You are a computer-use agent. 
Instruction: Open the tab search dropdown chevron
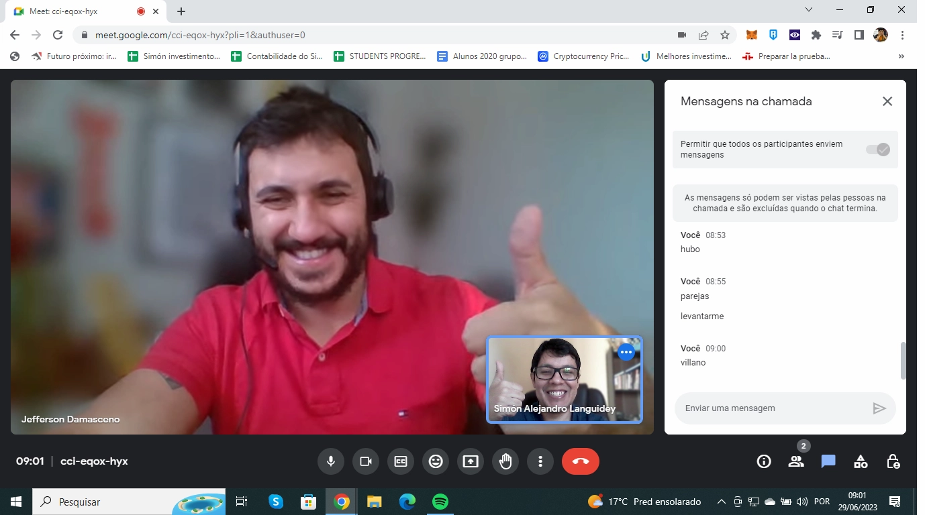(x=809, y=9)
